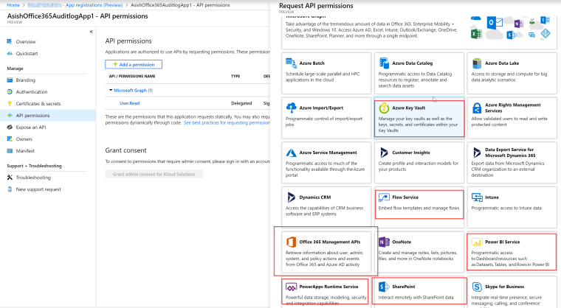
Task: Click the Add a permission button
Action: click(134, 64)
